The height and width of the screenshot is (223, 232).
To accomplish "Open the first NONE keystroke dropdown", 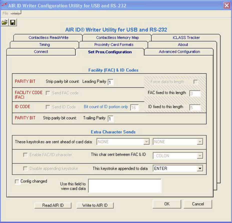I will 123,142.
